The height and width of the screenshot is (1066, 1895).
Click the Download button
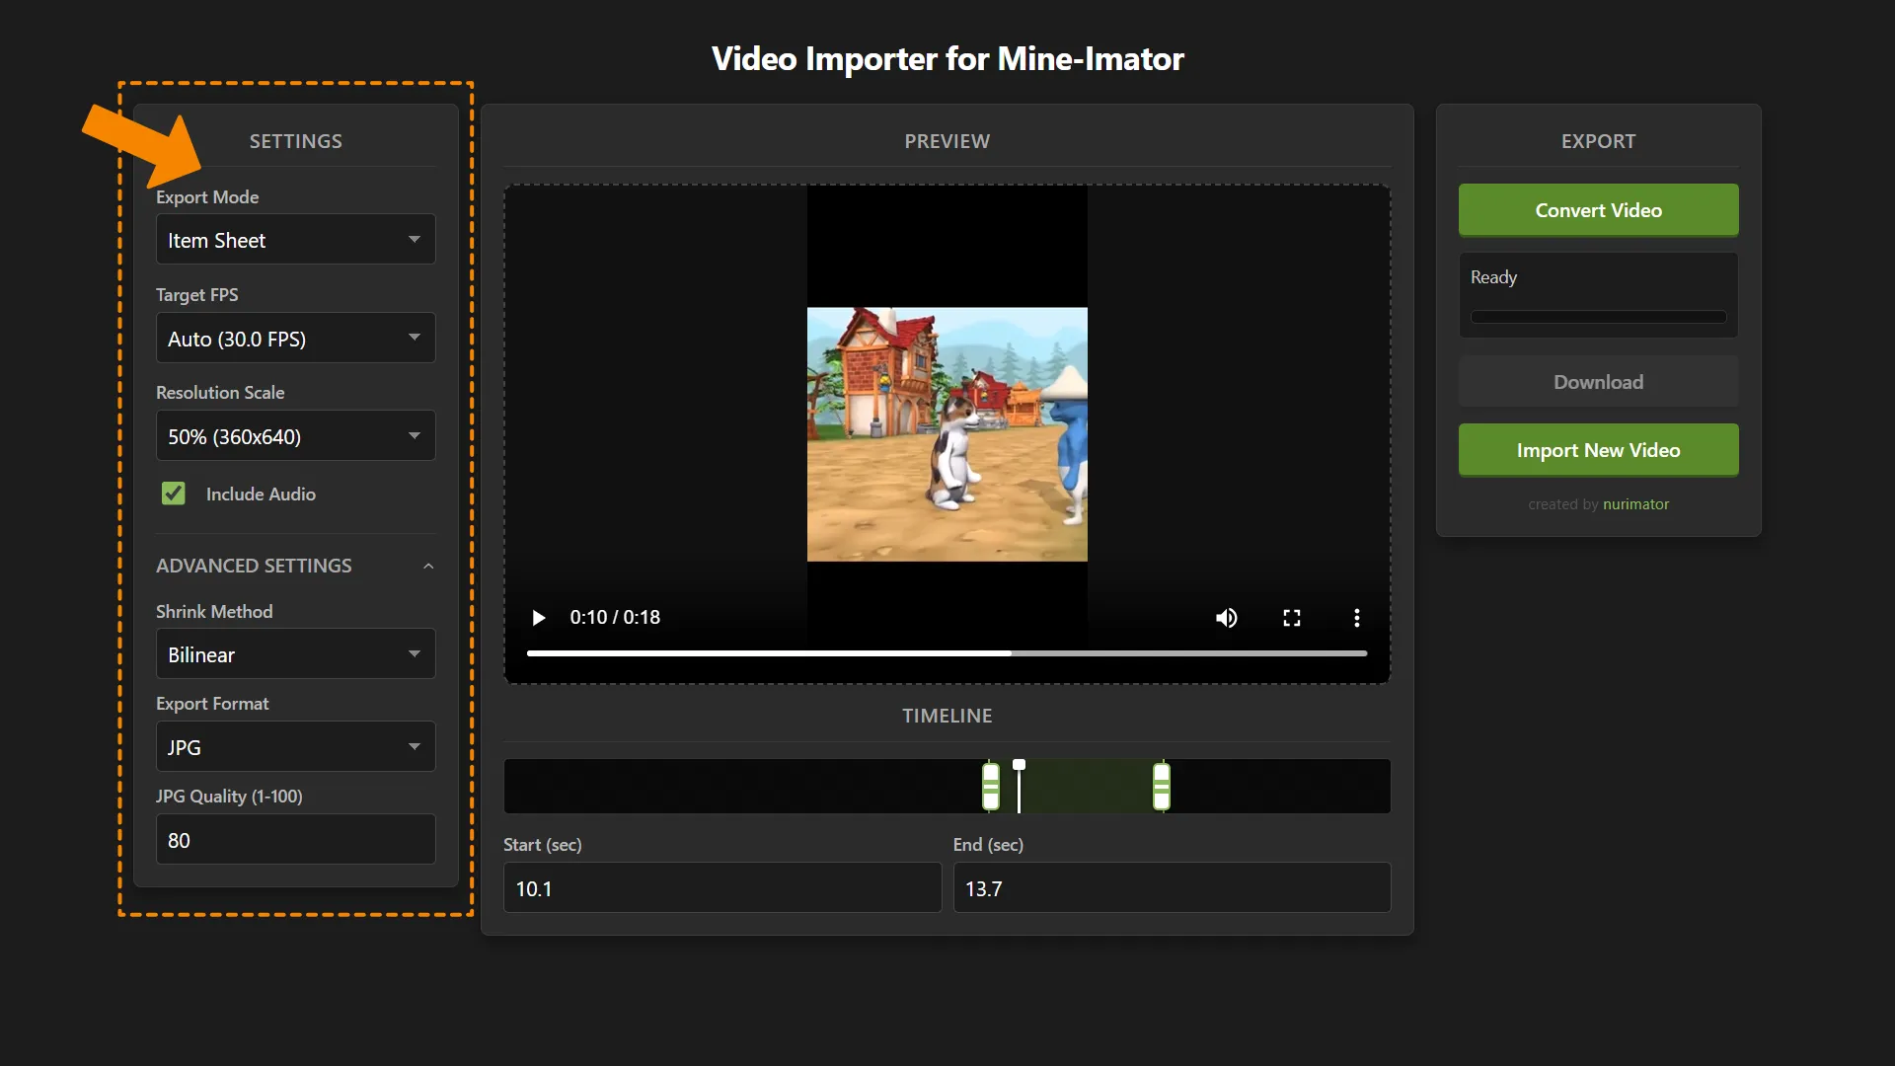(x=1598, y=382)
